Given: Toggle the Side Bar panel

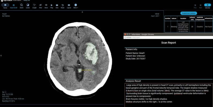Looking at the screenshot, I should [208, 6].
